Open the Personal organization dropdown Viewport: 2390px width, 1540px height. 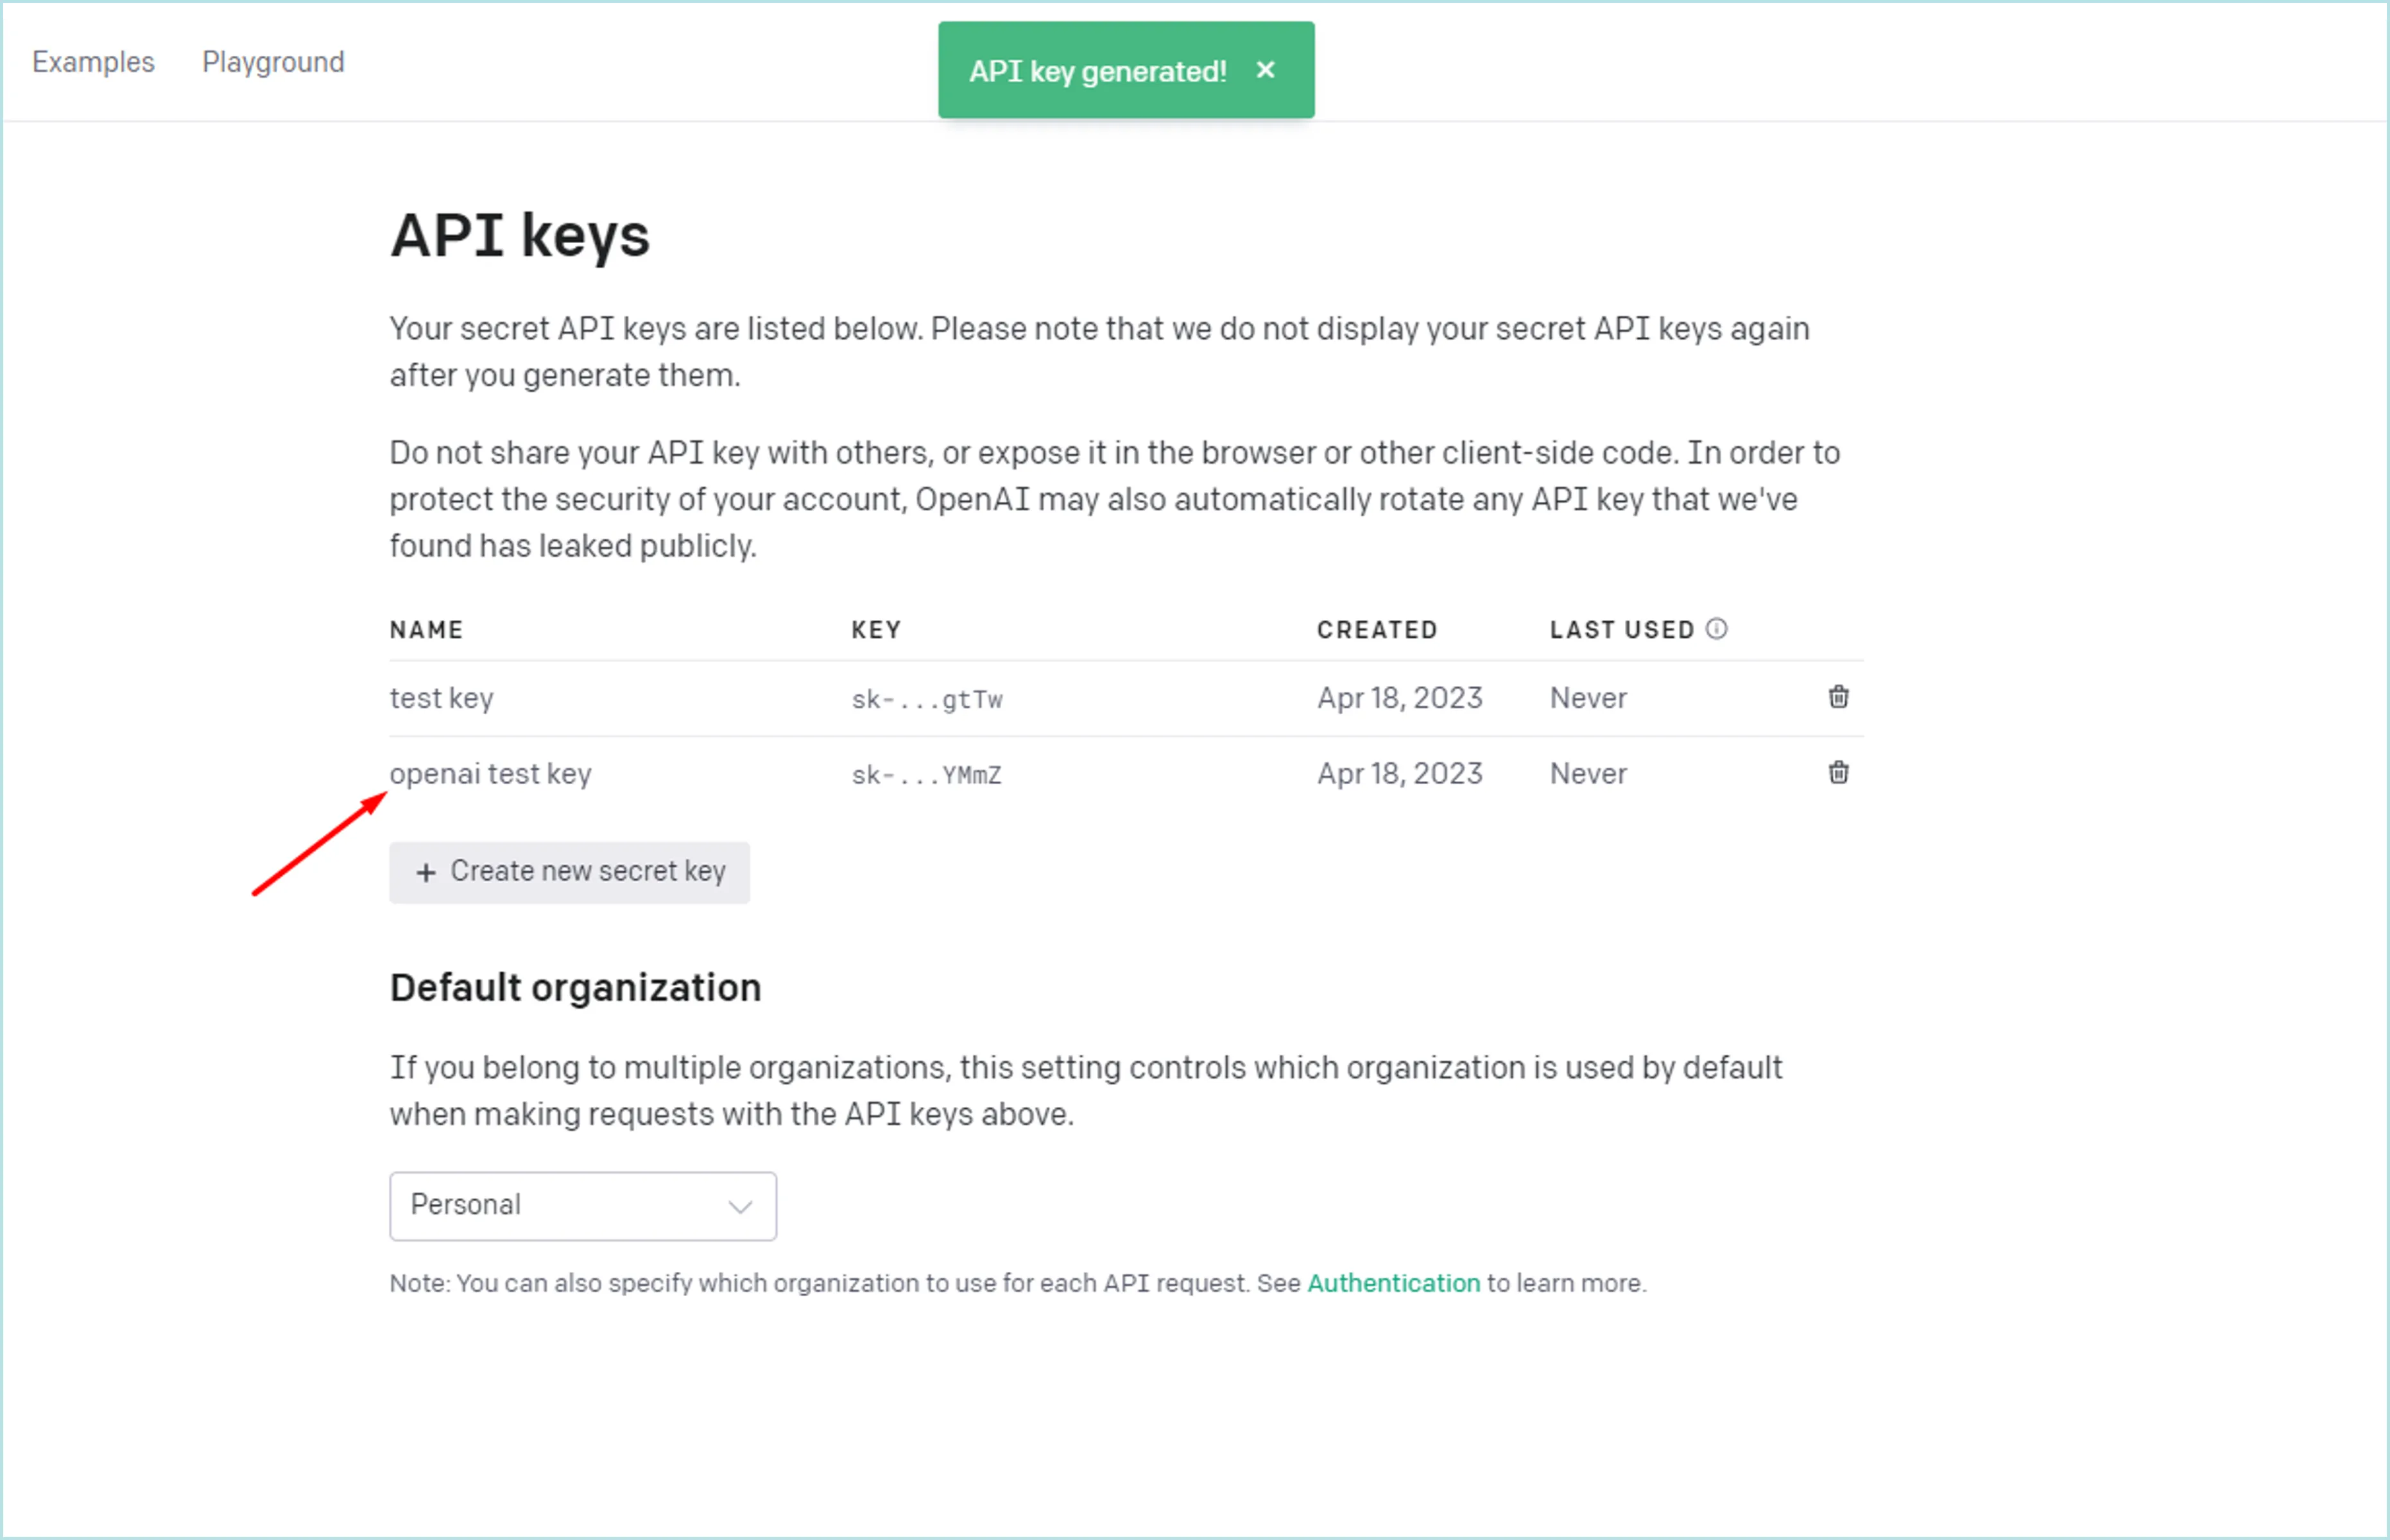tap(582, 1206)
